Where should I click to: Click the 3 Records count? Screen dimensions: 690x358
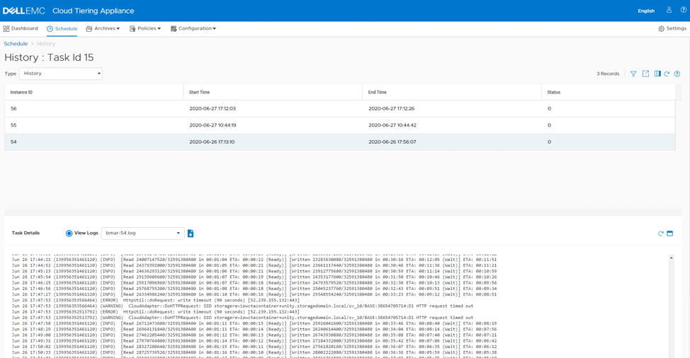tap(608, 74)
